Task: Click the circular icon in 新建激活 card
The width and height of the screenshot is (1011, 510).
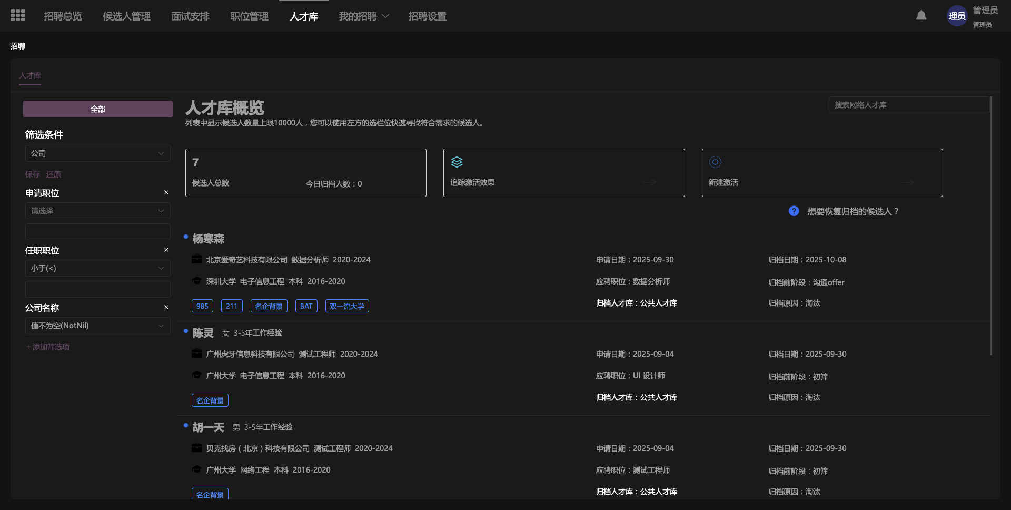Action: [715, 162]
